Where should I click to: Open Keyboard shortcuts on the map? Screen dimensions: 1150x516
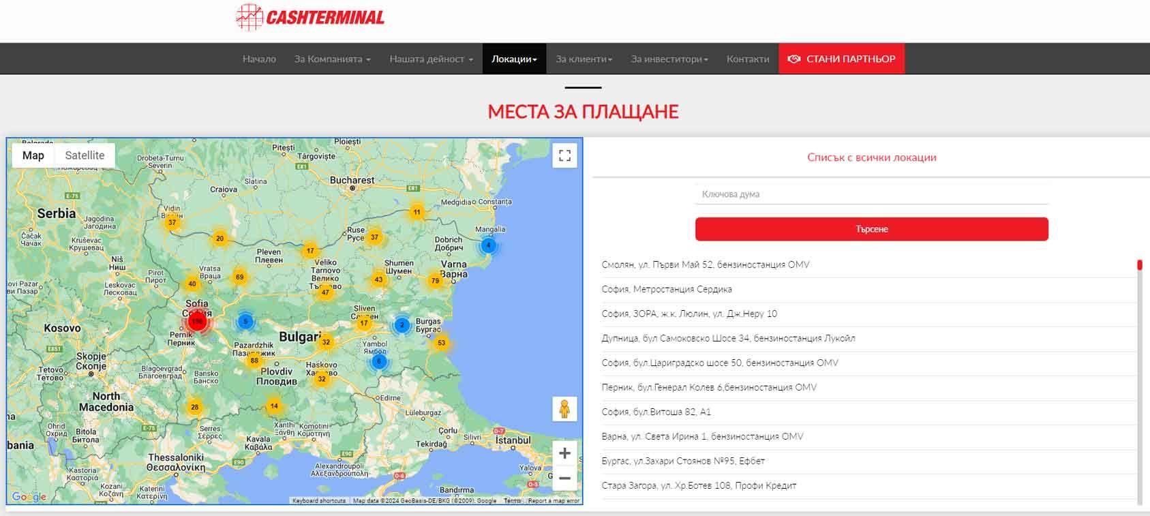point(318,501)
